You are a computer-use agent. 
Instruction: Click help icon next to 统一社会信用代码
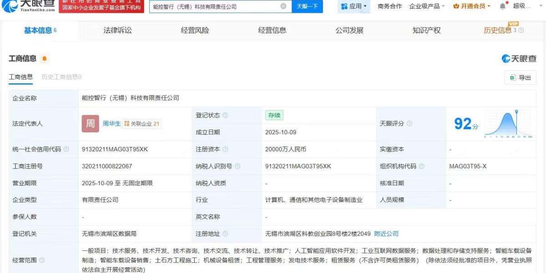(x=66, y=149)
